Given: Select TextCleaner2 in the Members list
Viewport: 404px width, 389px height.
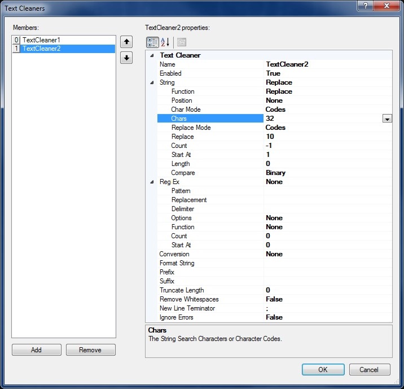Looking at the screenshot, I should (x=41, y=49).
